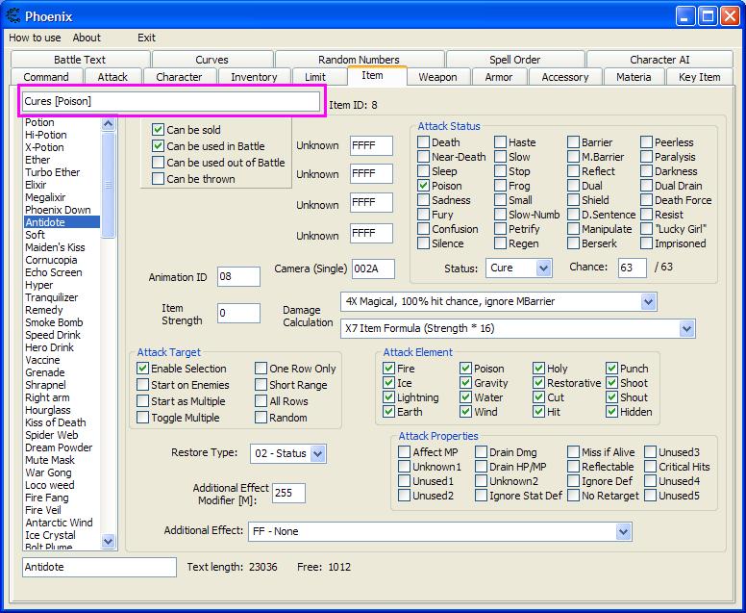
Task: Enable the 'Critical Hits' attack property
Action: [x=651, y=467]
